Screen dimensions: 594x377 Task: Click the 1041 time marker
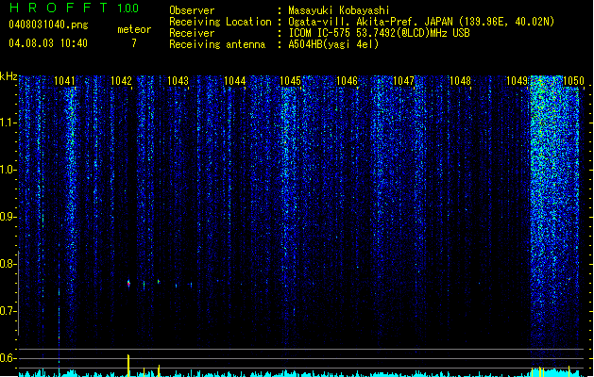[x=64, y=81]
